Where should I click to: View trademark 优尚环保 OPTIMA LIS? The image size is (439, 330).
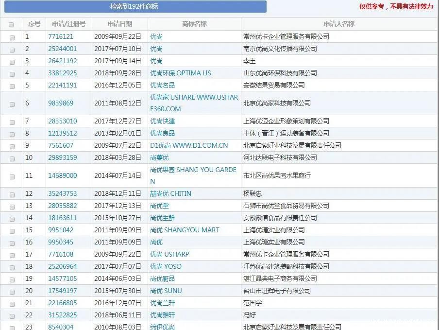click(x=180, y=73)
